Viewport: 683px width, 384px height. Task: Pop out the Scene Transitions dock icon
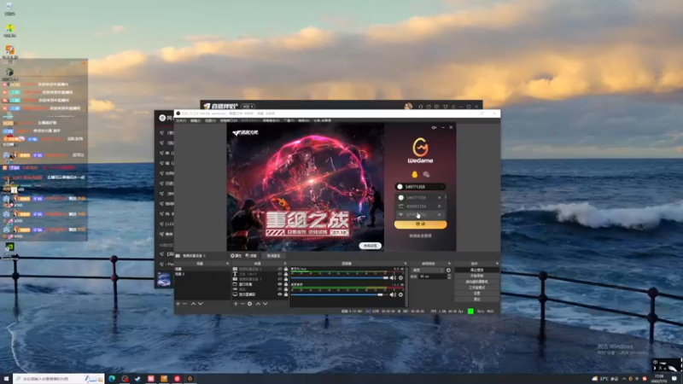tap(449, 264)
